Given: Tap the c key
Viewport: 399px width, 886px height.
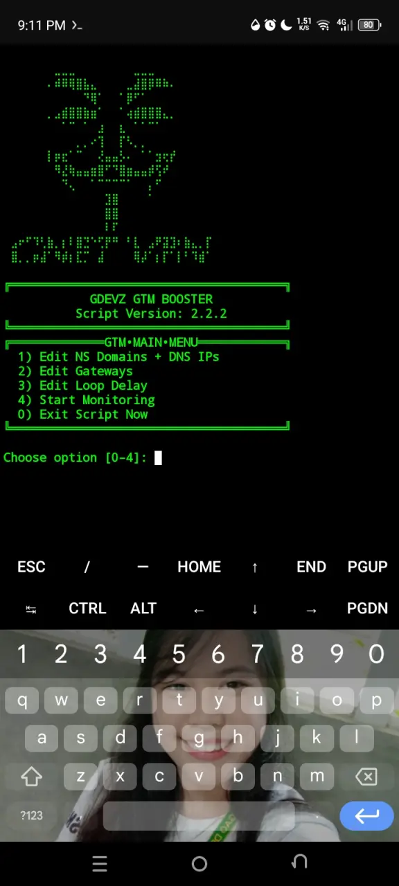Looking at the screenshot, I should tap(160, 777).
